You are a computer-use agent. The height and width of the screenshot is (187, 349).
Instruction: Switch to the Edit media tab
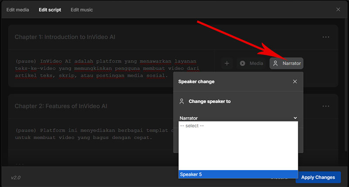17,10
